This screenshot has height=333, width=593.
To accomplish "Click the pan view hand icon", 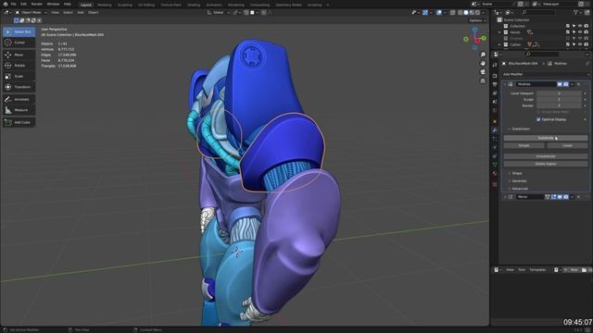I will [483, 64].
